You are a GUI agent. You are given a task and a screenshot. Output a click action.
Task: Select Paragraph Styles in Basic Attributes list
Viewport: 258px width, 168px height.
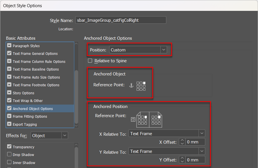tap(40, 46)
